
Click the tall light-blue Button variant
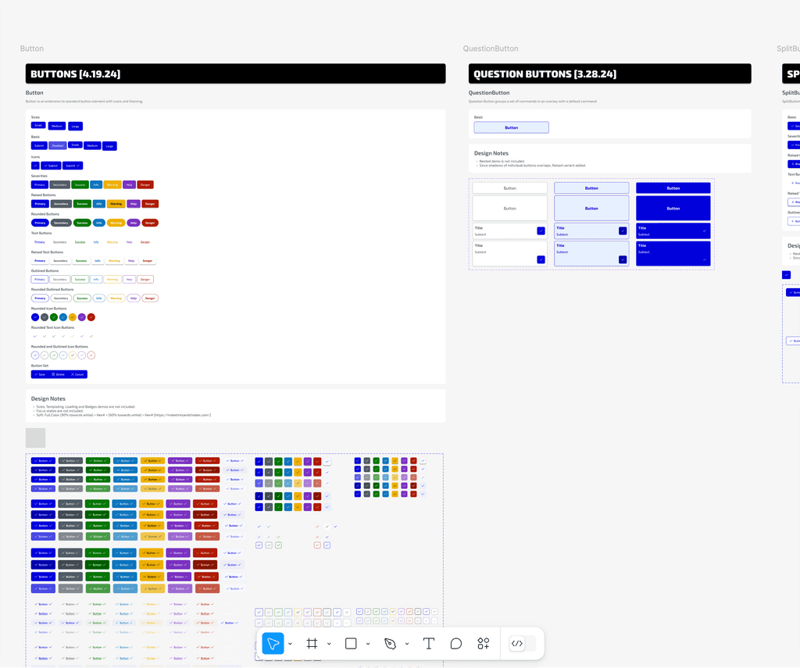pos(591,208)
